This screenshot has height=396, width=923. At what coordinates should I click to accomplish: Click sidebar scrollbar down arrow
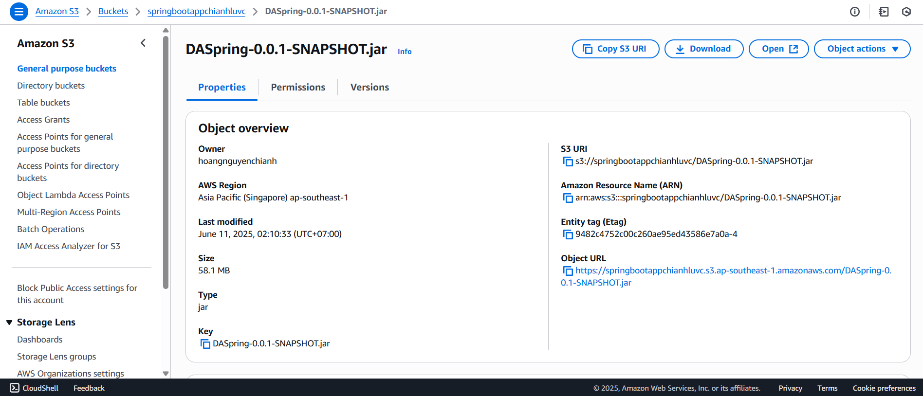coord(166,374)
